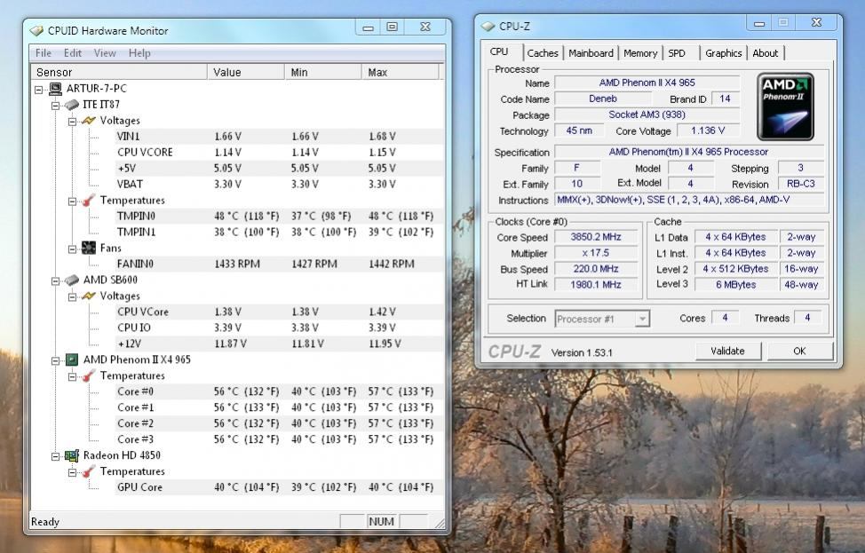Open the File menu in Hardware Monitor
Screen dimensions: 865x553
[43, 53]
